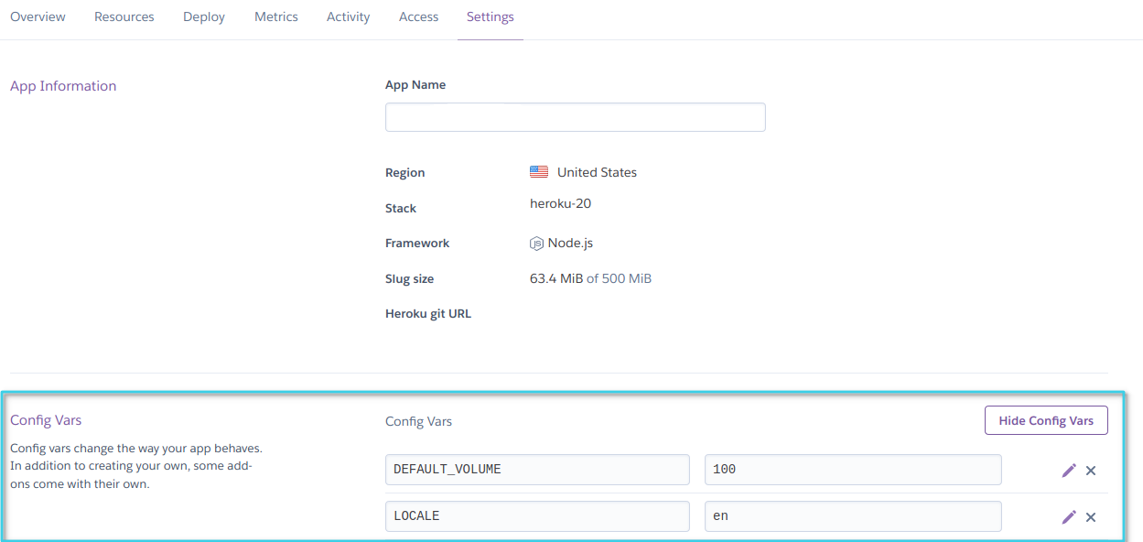Click the Node.js framework icon

[x=536, y=243]
